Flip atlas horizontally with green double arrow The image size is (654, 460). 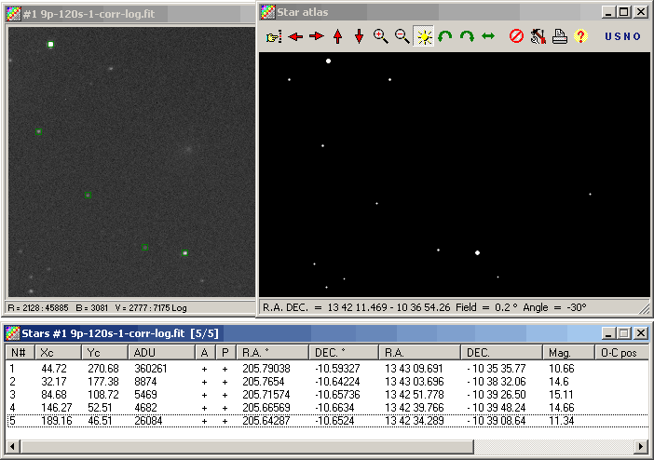[x=487, y=36]
